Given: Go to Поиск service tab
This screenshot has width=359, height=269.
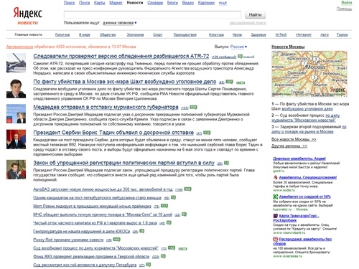Looking at the screenshot, I should tap(69, 3).
